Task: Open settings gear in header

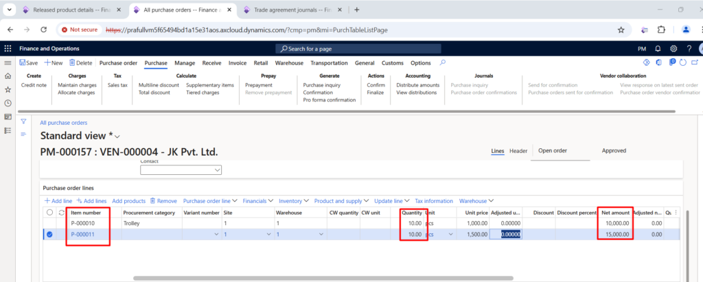Action: point(673,49)
